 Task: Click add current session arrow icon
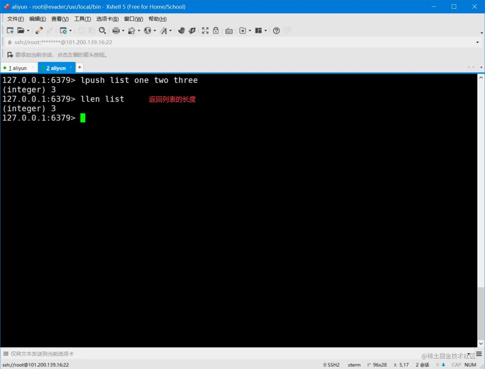(10, 55)
